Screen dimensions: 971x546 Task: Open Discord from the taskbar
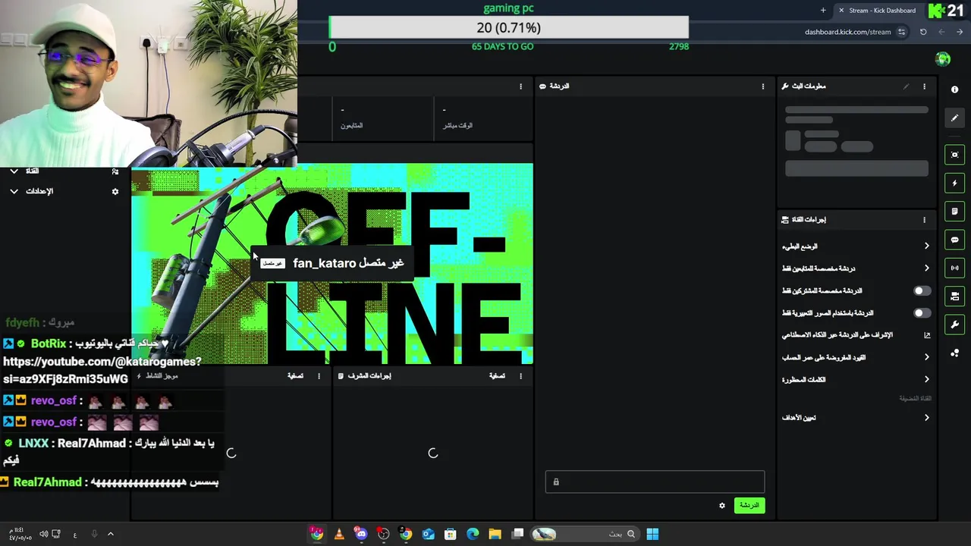(361, 534)
